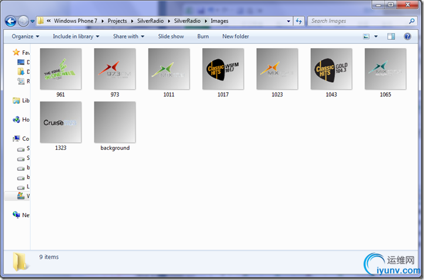
Task: Jump to Projects in address path
Action: coord(117,21)
